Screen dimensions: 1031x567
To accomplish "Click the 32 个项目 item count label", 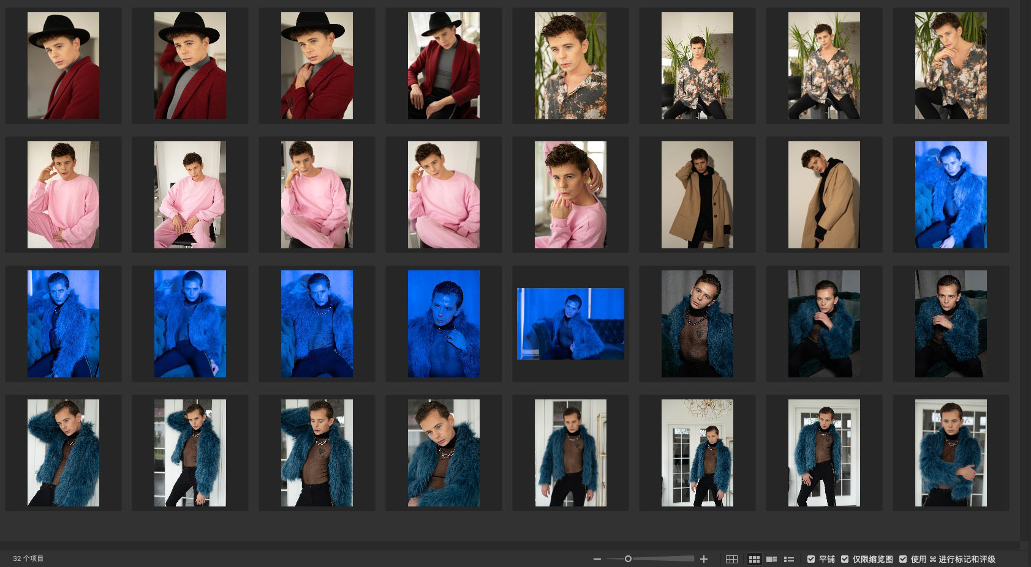I will (x=28, y=558).
